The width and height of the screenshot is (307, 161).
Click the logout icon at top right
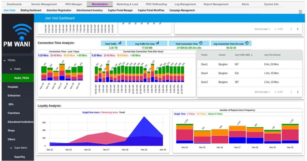300,12
